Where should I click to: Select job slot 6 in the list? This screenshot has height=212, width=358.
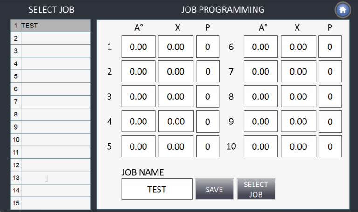[50, 89]
